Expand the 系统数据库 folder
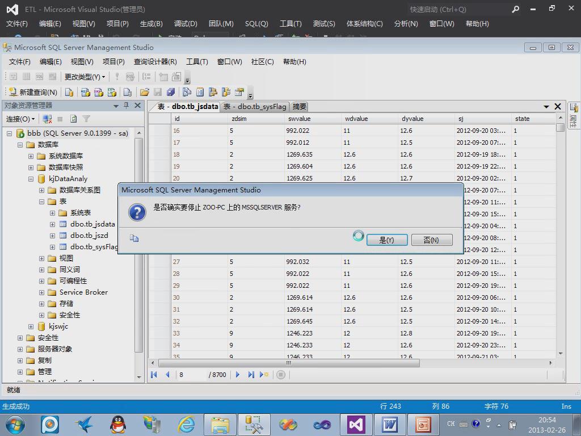 point(31,156)
